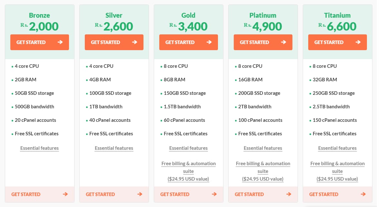Click Get Started text in Platinum bottom bar
This screenshot has width=384, height=207.
(249, 194)
